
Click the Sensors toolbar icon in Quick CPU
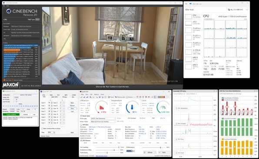(129, 97)
